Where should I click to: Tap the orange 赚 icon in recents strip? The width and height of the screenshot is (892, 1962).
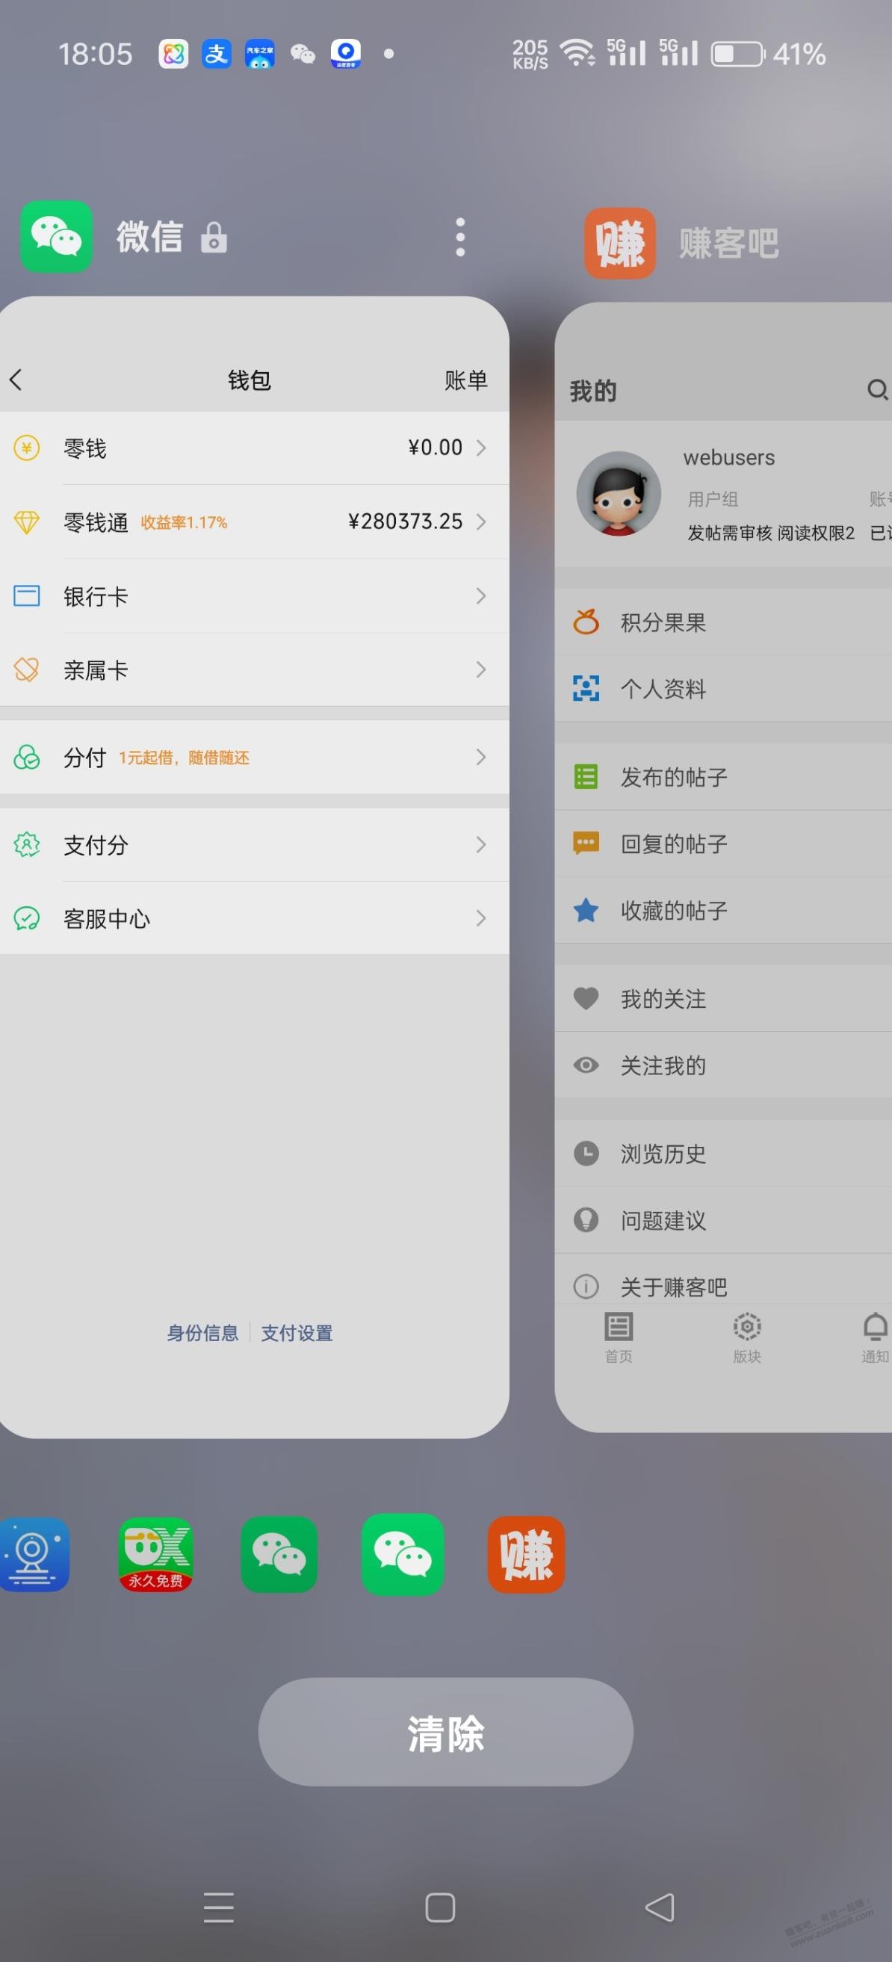(527, 1555)
